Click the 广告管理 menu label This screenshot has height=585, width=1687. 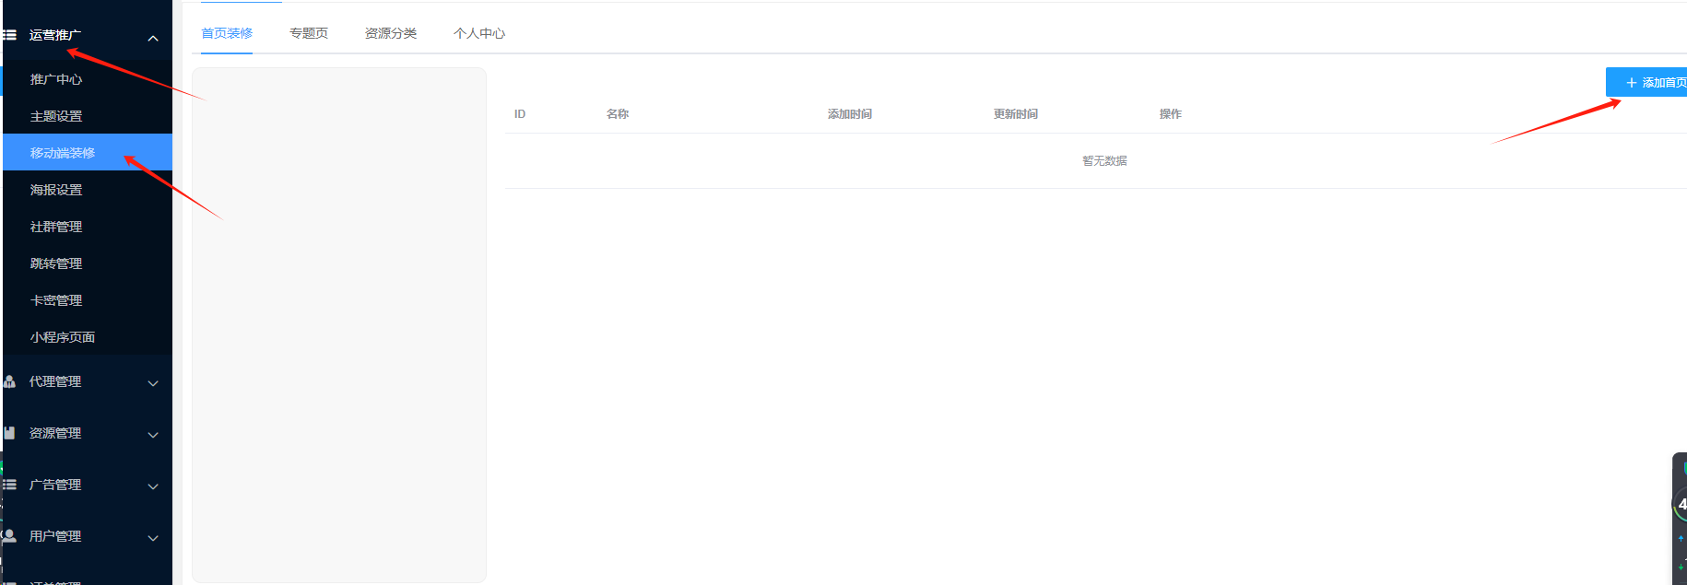[x=55, y=485]
